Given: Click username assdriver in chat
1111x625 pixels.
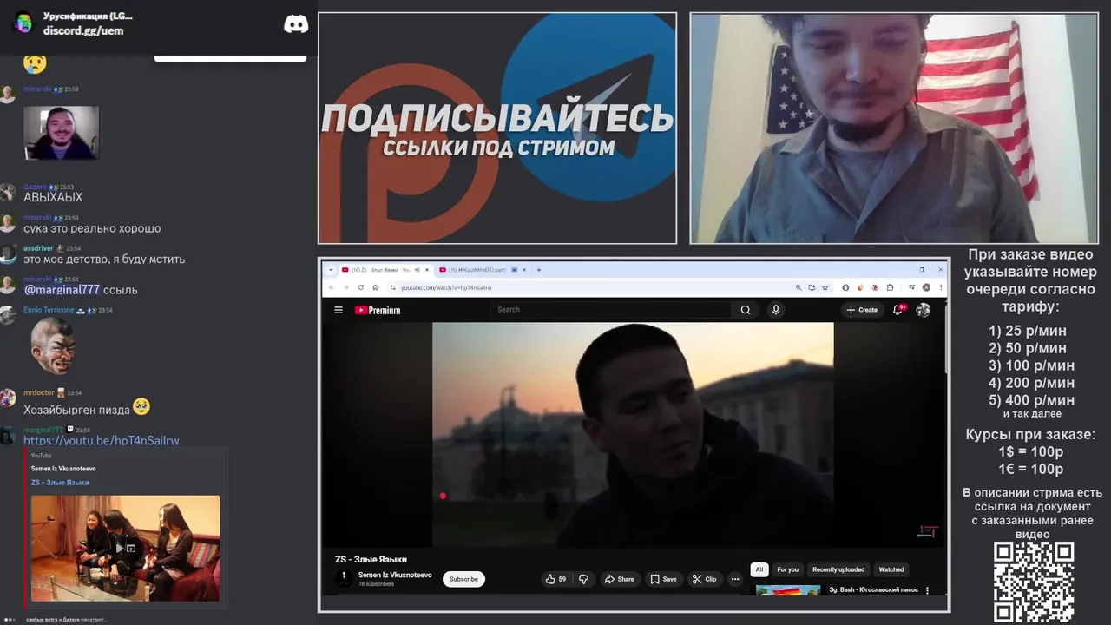Looking at the screenshot, I should [x=38, y=248].
